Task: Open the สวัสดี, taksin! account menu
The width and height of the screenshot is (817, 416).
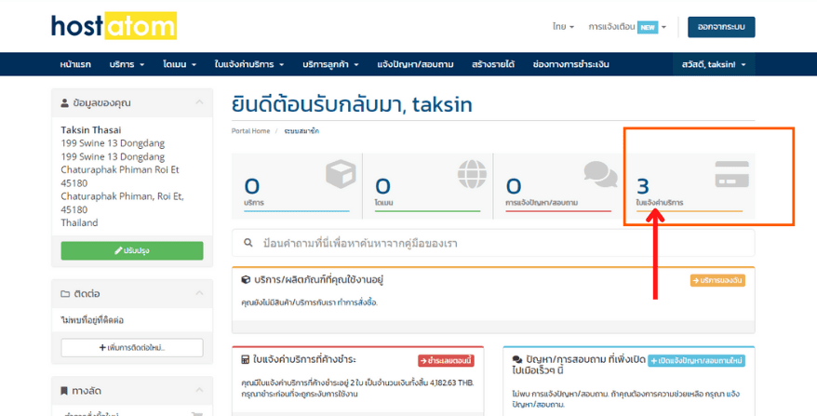Action: tap(714, 64)
